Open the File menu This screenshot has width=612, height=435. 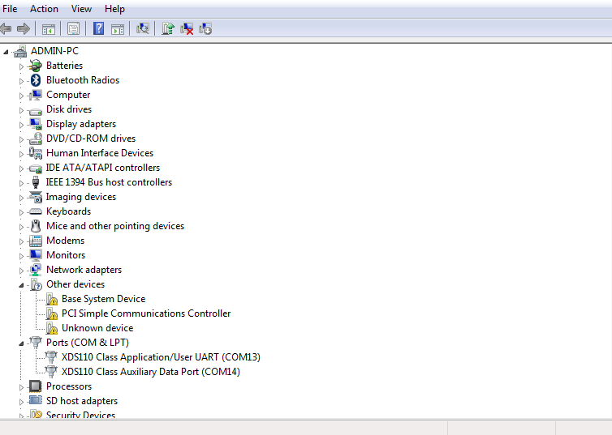[10, 9]
